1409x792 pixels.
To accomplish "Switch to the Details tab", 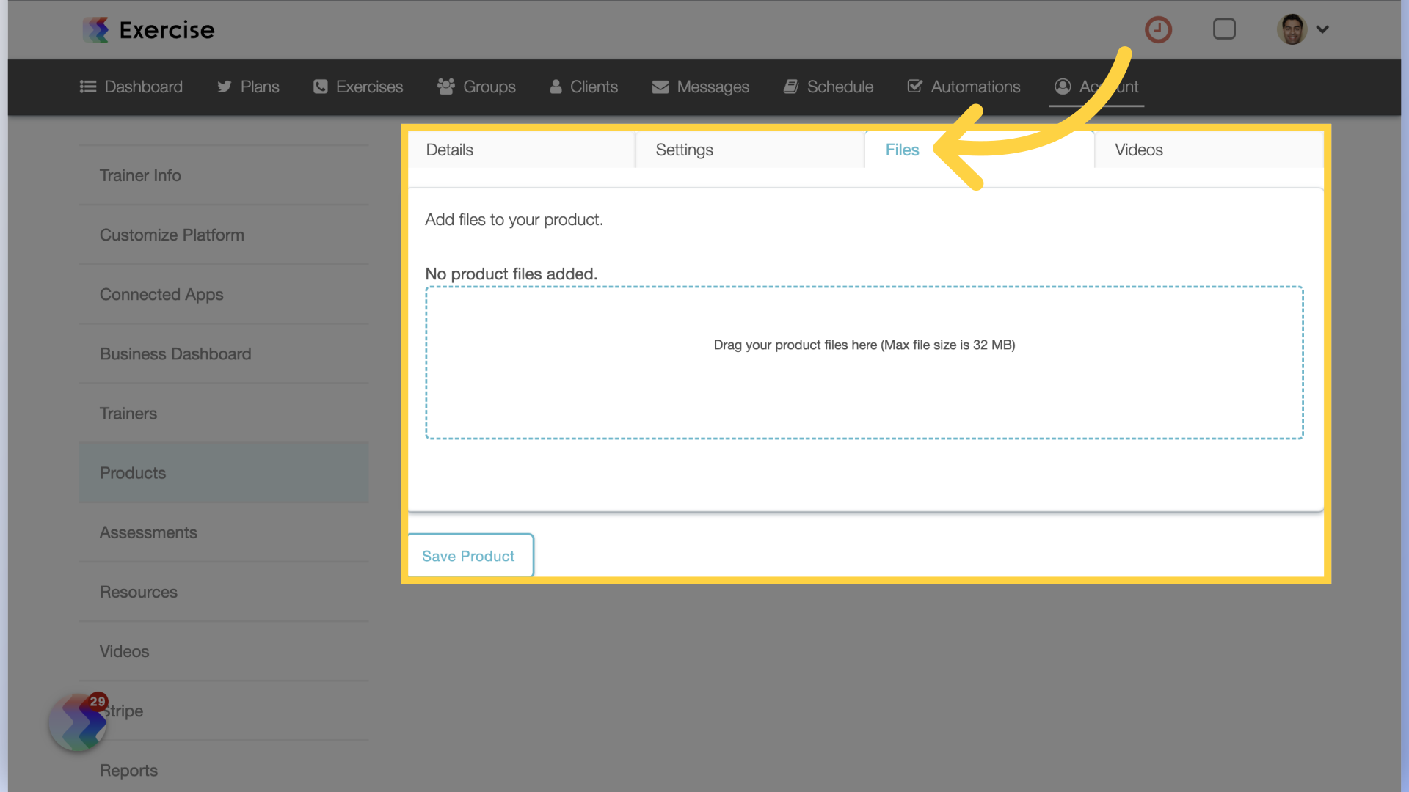I will pyautogui.click(x=448, y=149).
